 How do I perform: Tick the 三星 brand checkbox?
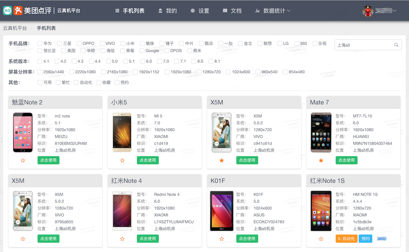(60, 44)
